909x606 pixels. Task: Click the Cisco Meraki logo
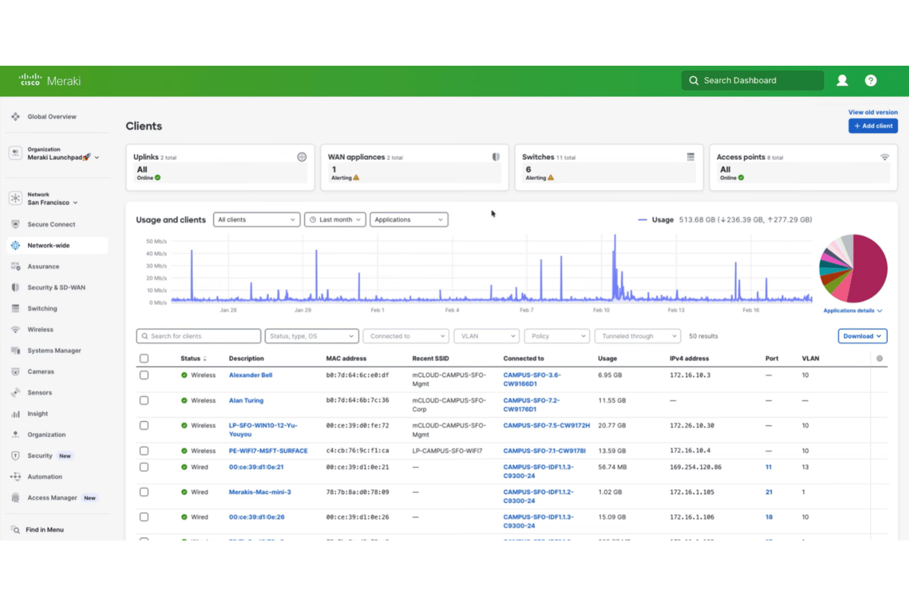50,80
